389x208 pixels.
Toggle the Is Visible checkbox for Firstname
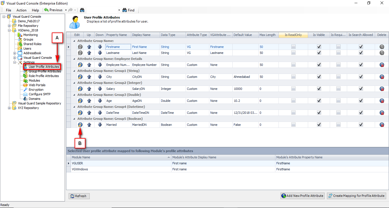point(319,47)
